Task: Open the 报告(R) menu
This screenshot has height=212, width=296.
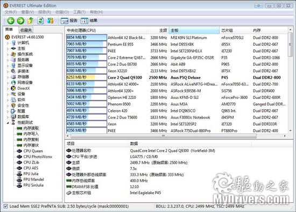Action: click(x=45, y=12)
